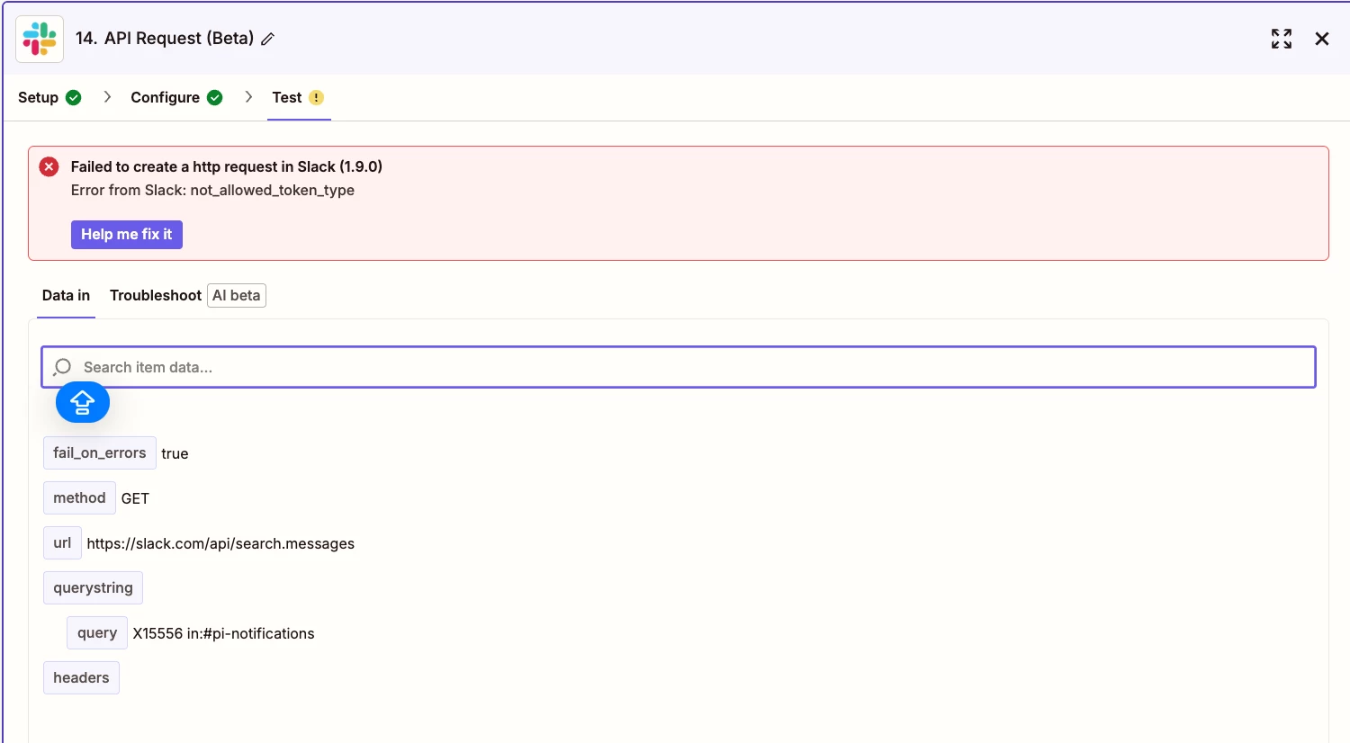Edit step name with pencil icon
Viewport: 1350px width, 743px height.
tap(267, 39)
